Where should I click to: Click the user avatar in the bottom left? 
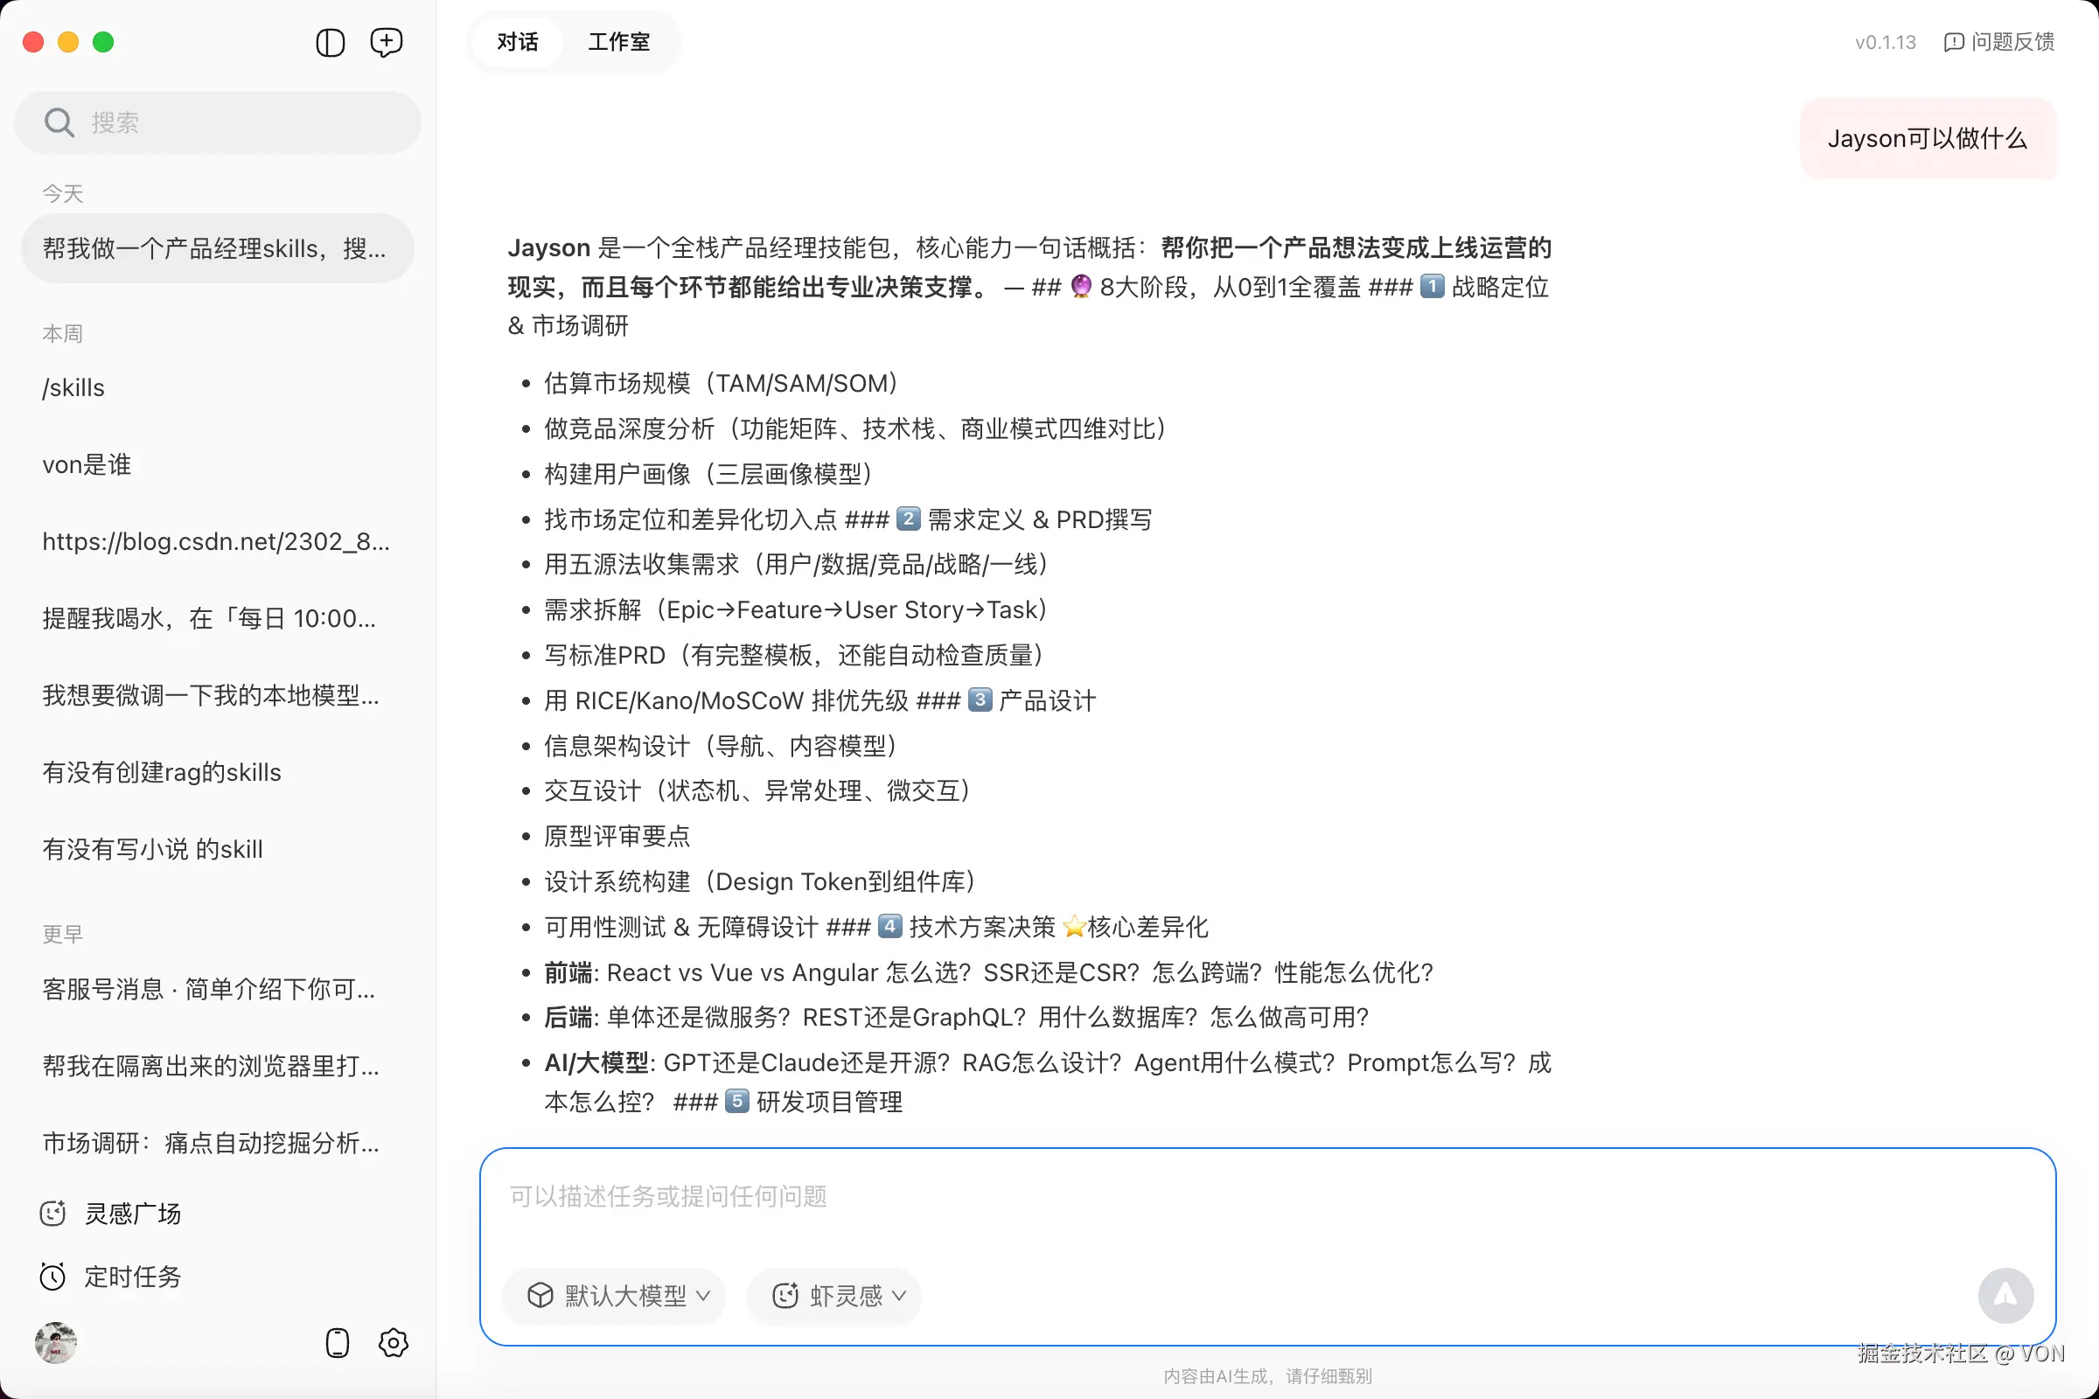pyautogui.click(x=55, y=1343)
